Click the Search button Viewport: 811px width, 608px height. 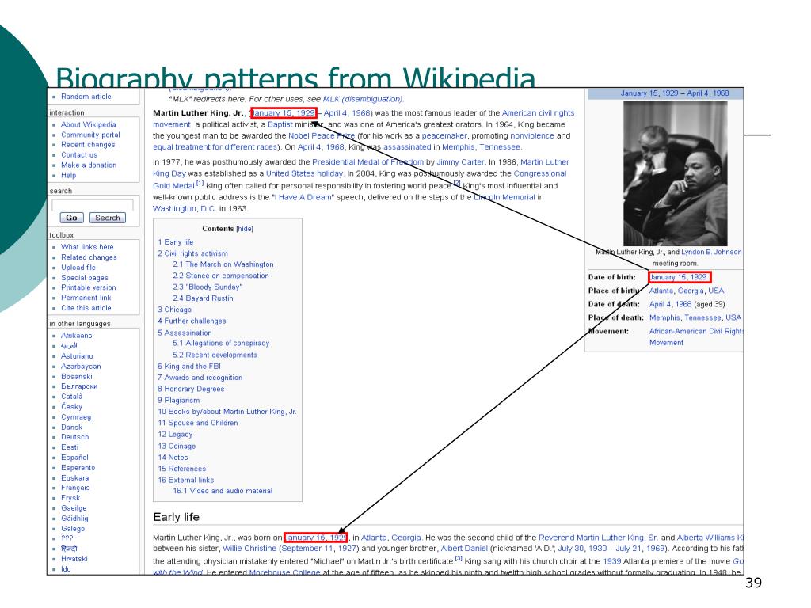point(108,218)
